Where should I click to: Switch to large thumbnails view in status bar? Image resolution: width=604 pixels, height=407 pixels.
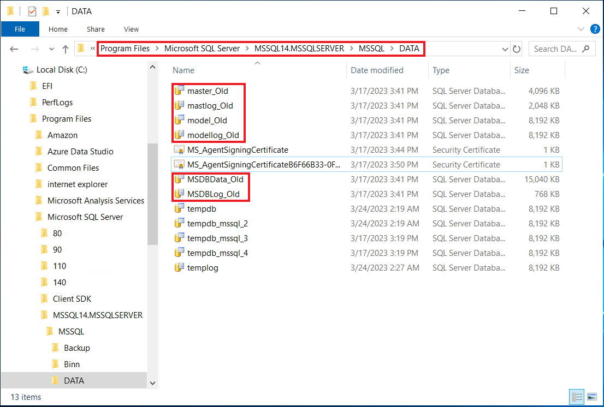coord(592,397)
